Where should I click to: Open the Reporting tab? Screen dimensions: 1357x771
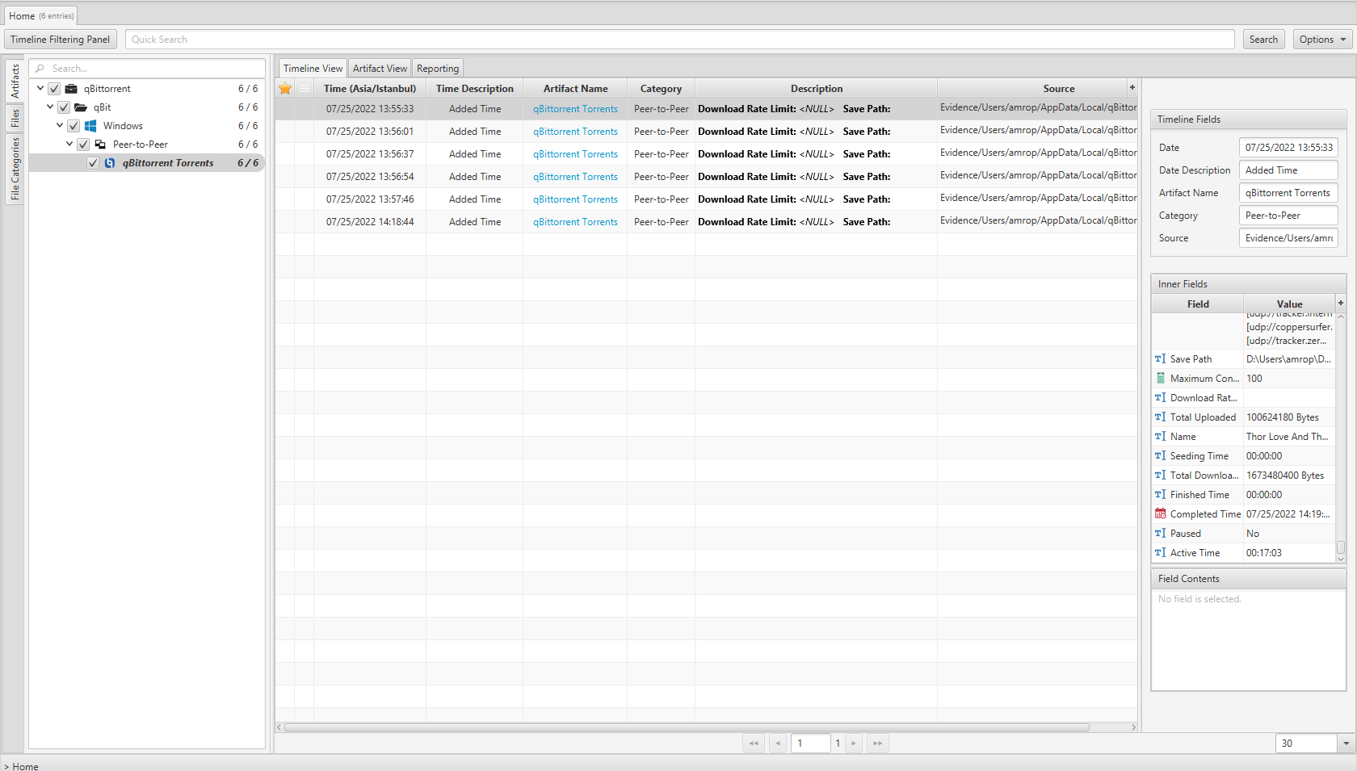[x=437, y=68]
